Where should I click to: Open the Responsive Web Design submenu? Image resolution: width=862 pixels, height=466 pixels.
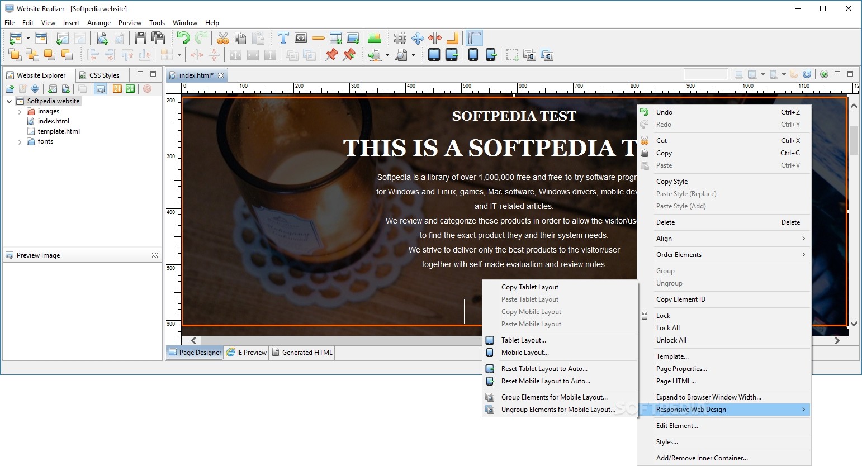[x=724, y=410]
